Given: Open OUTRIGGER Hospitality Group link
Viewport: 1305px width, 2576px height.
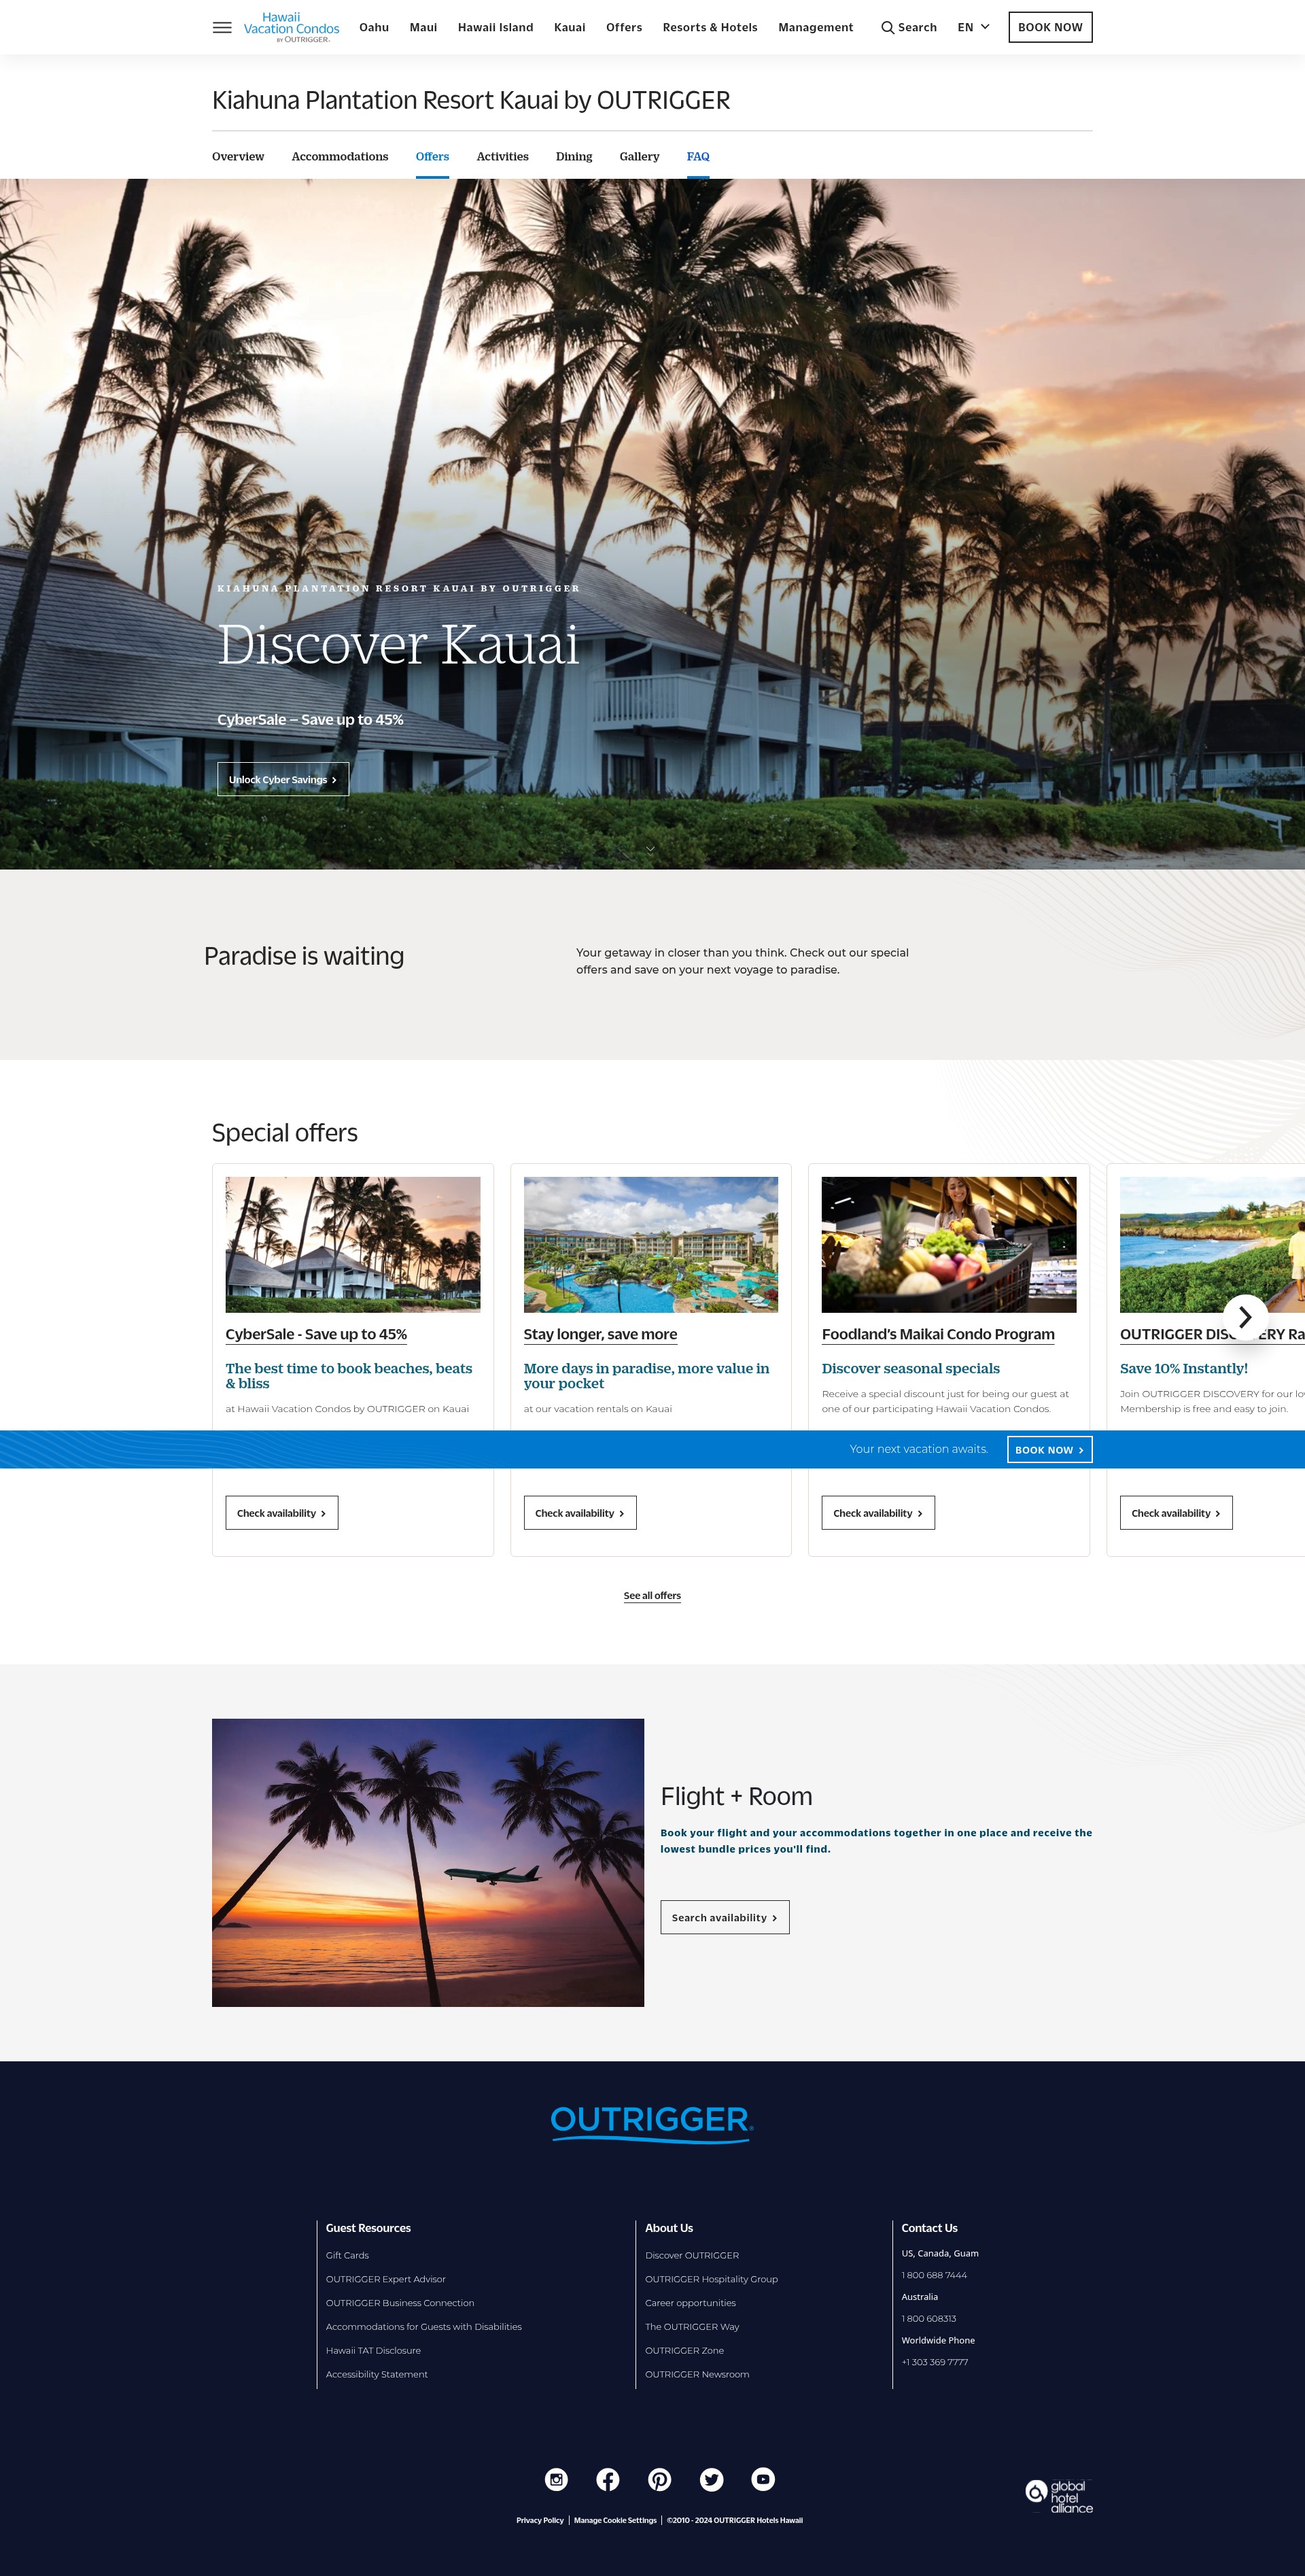Looking at the screenshot, I should coord(711,2279).
